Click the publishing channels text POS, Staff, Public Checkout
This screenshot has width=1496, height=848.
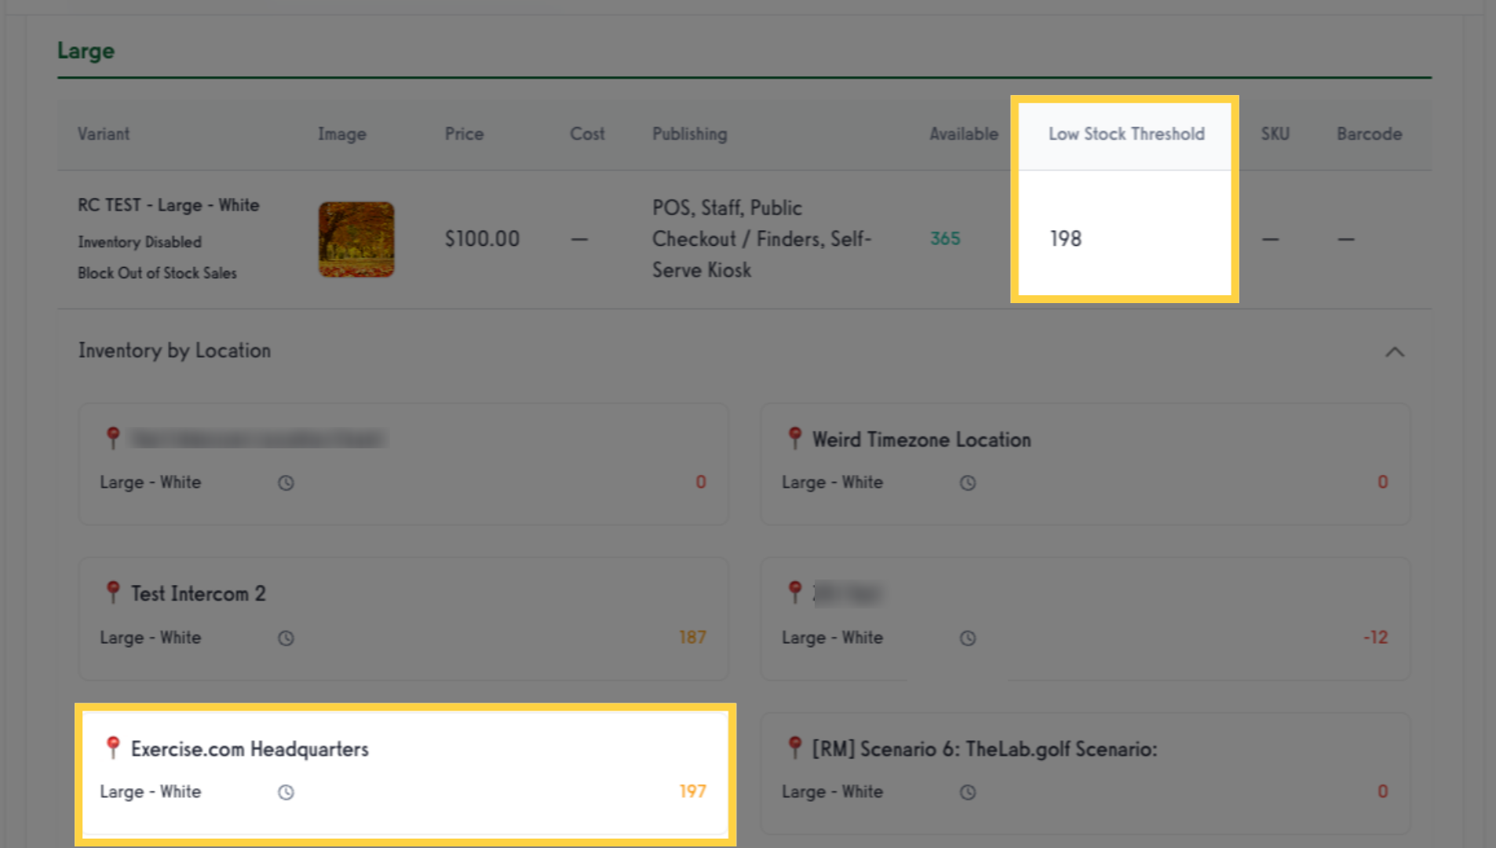761,239
